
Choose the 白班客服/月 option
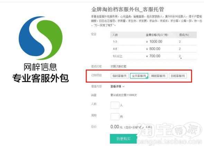(178, 76)
